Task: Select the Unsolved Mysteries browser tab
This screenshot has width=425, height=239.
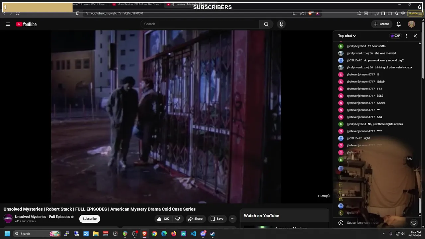Action: pyautogui.click(x=191, y=4)
